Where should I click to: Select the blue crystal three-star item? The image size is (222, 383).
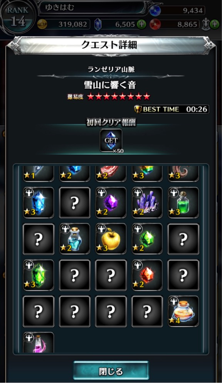click(x=38, y=203)
